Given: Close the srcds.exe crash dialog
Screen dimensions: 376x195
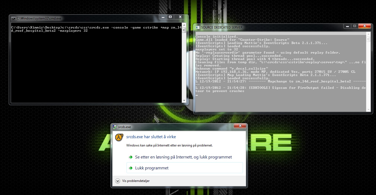Looking at the screenshot, I should (x=240, y=126).
